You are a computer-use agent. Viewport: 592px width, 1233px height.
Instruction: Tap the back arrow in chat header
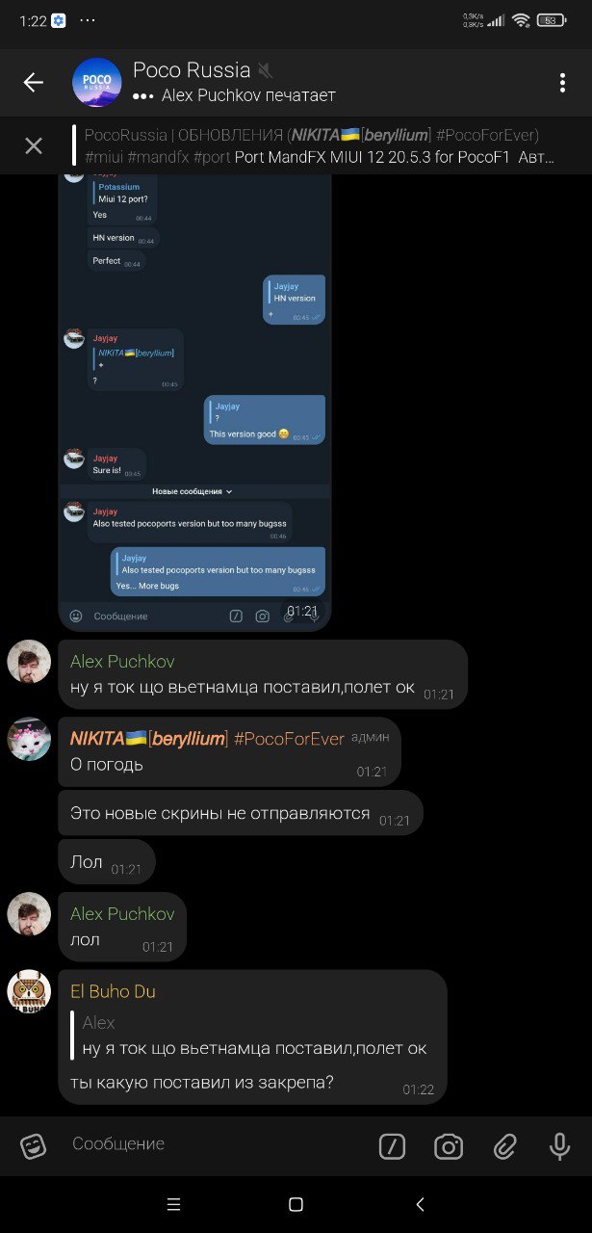click(x=34, y=83)
